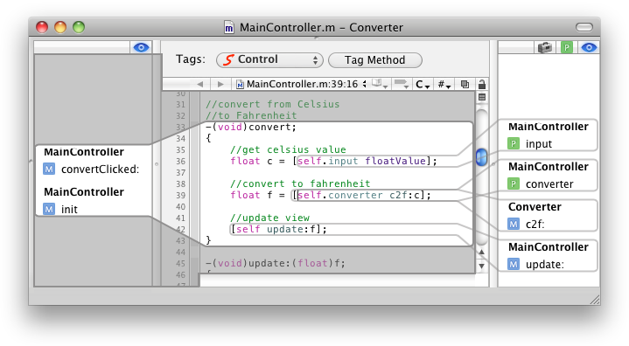Toggle the right panel eye icon
Screen dimensions: 629x346
pyautogui.click(x=589, y=48)
